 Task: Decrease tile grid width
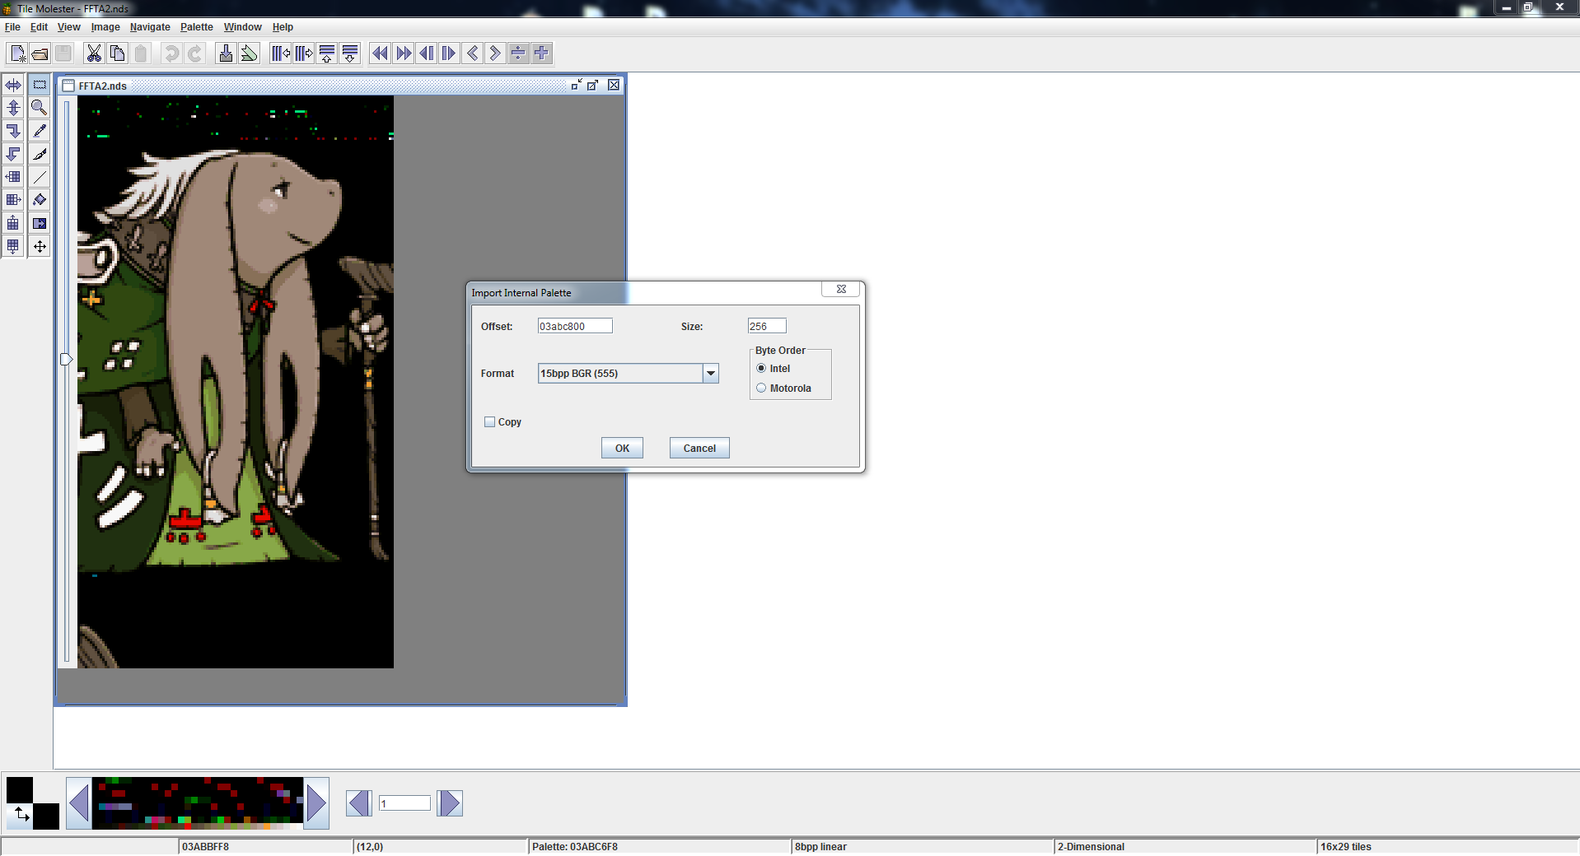coord(281,53)
